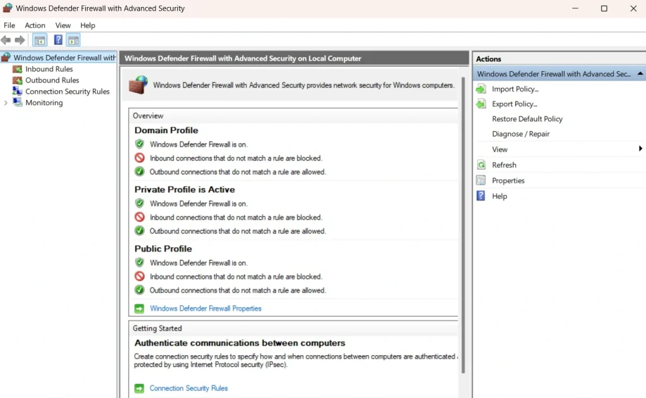Open the View submenu arrow in Actions
Image resolution: width=646 pixels, height=398 pixels.
[x=640, y=149]
